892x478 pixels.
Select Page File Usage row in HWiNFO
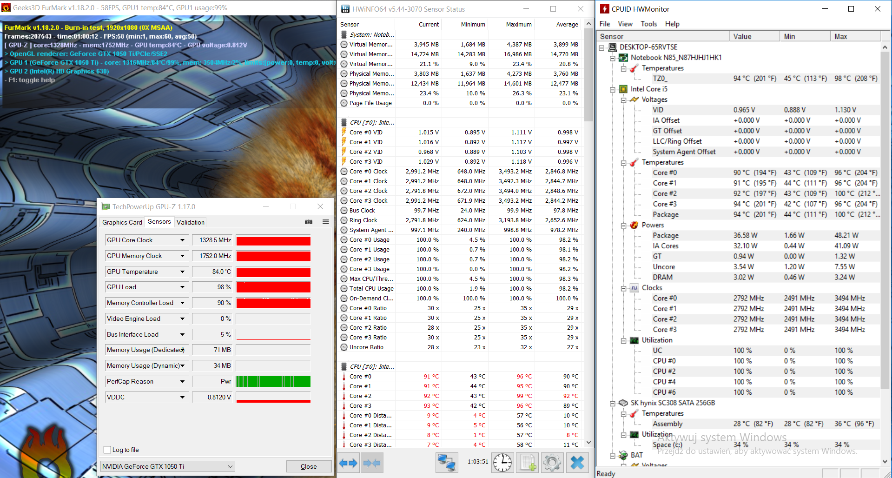click(460, 103)
